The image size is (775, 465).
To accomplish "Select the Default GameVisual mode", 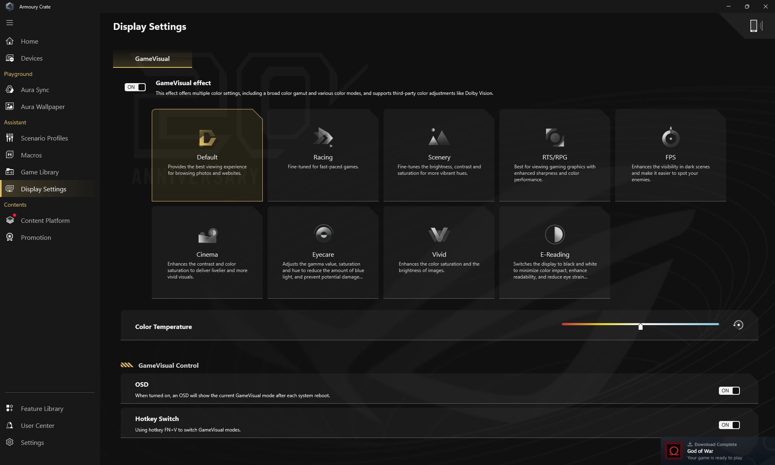I will (207, 155).
